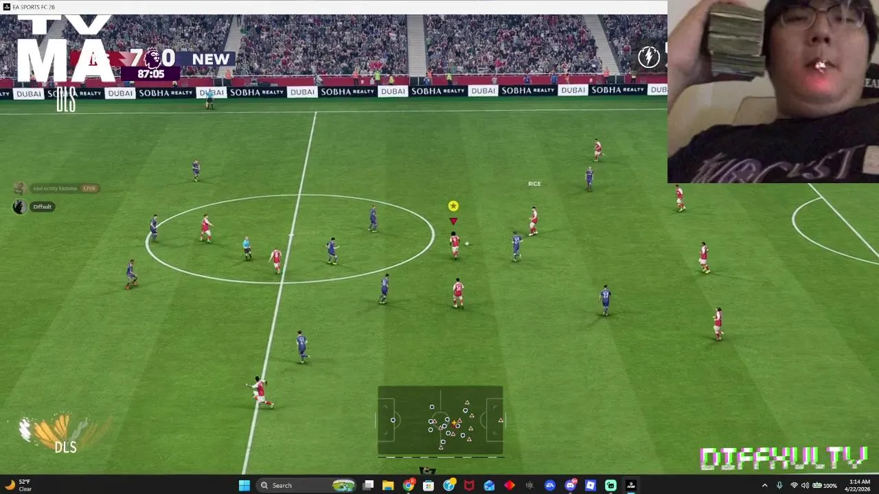Show hidden system tray icons
The height and width of the screenshot is (494, 879).
tap(764, 485)
